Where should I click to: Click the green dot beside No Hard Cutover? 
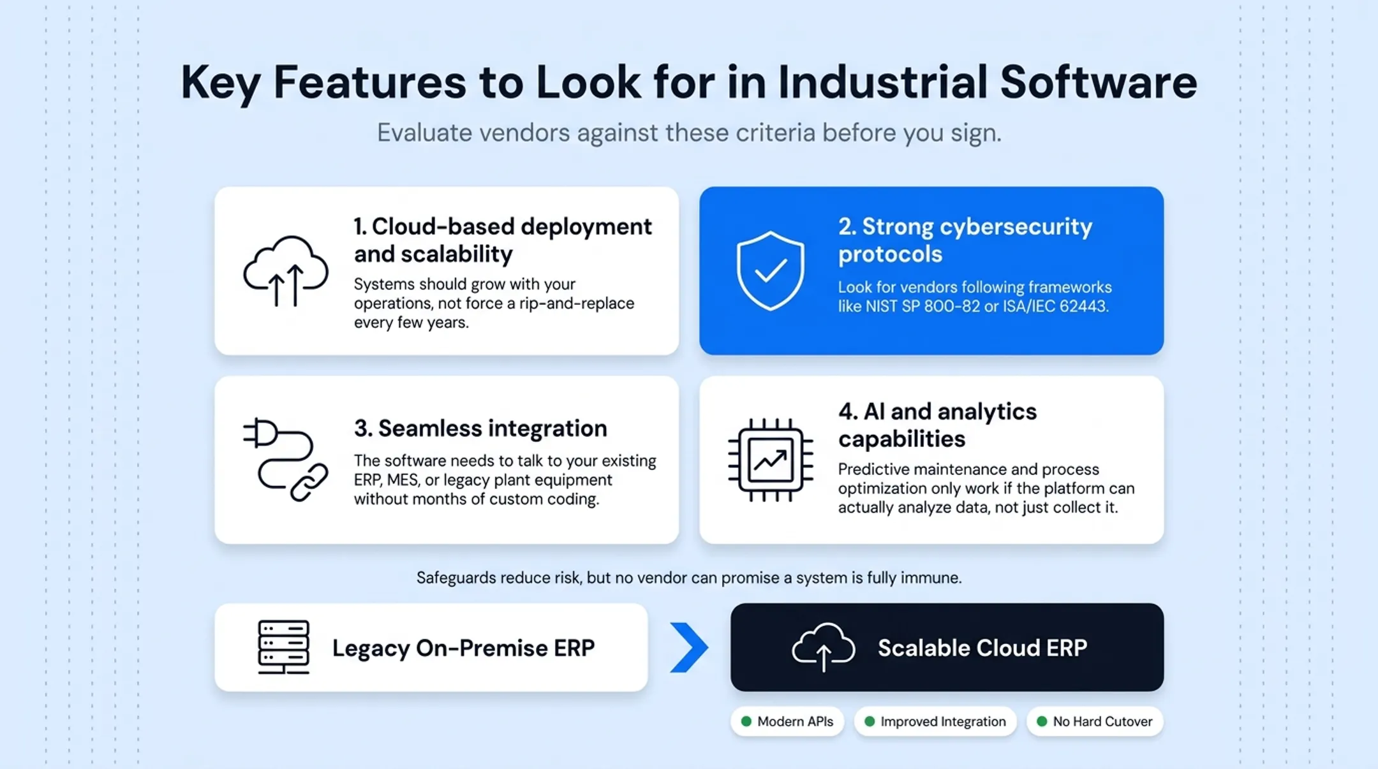coord(1042,721)
